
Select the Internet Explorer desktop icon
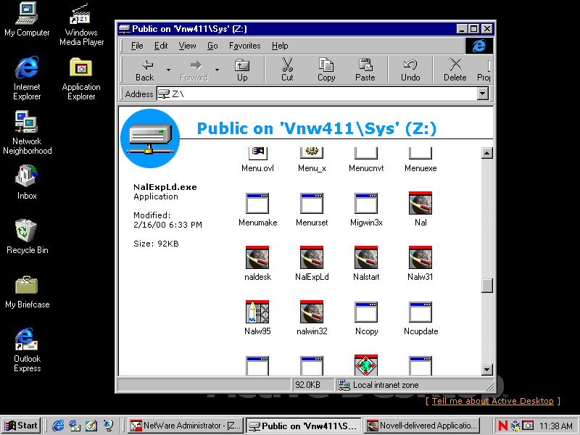point(27,78)
